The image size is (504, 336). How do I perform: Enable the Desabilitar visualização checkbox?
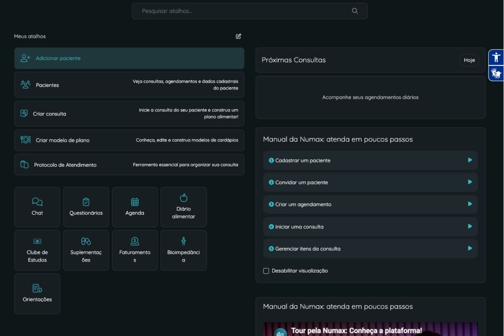click(x=266, y=271)
